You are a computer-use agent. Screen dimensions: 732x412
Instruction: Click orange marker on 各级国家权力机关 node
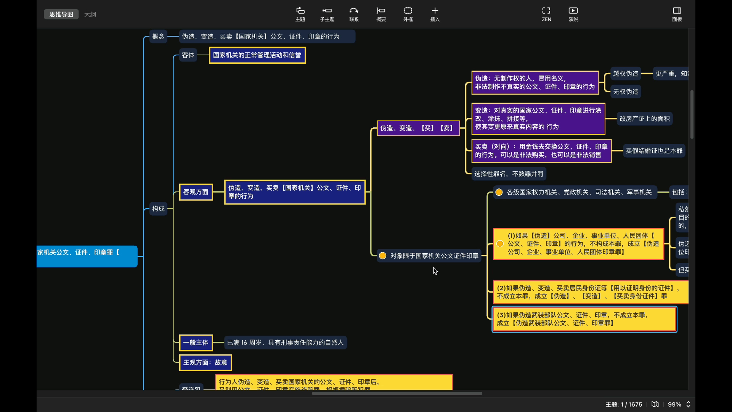click(499, 192)
